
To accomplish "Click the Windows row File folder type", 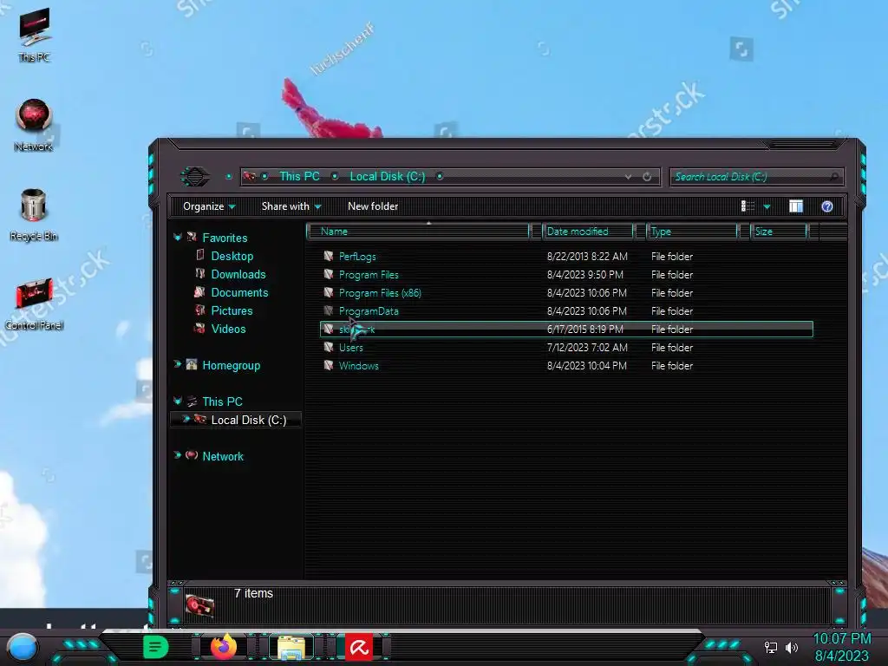I will 672,366.
